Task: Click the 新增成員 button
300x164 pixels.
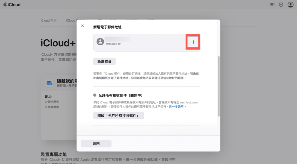Action: (x=104, y=62)
